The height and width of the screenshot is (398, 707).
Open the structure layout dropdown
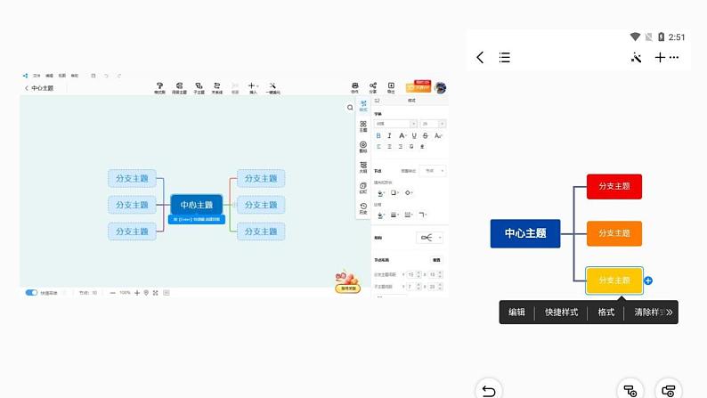429,238
